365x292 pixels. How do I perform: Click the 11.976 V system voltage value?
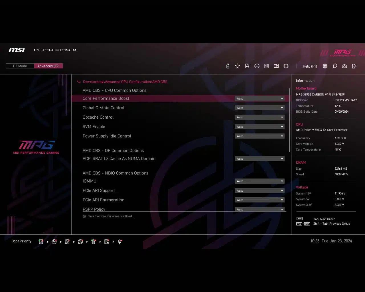coord(340,193)
